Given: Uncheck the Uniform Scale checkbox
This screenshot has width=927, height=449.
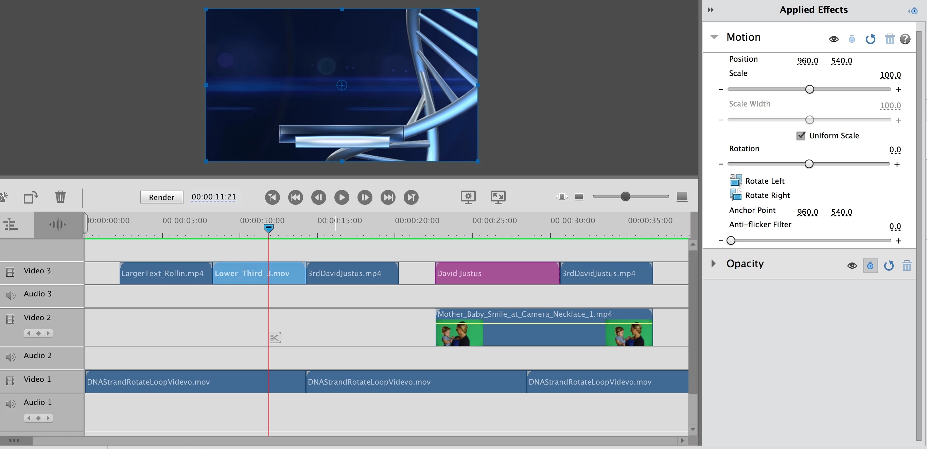Looking at the screenshot, I should coord(801,136).
